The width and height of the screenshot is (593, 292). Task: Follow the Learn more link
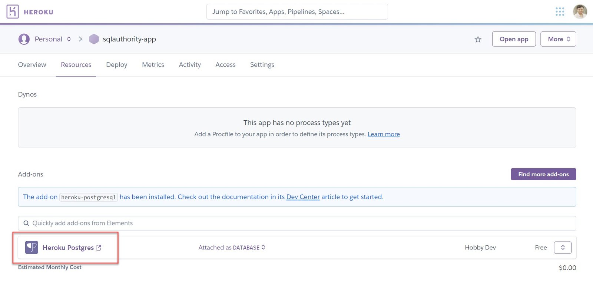pos(384,134)
